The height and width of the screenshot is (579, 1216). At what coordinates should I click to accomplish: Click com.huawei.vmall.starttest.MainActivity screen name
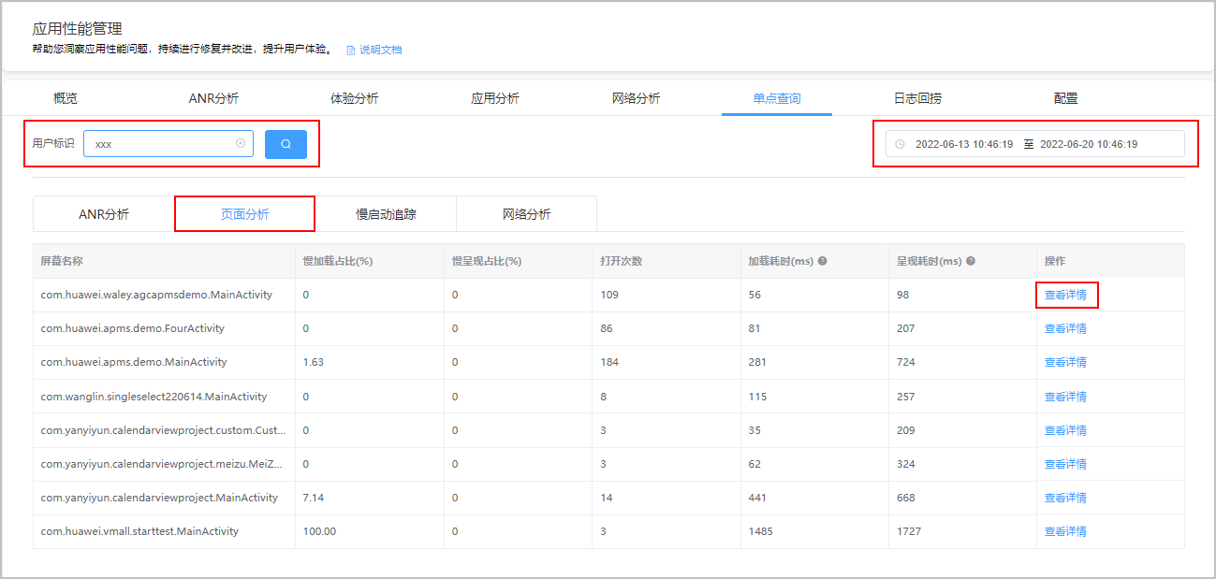139,531
